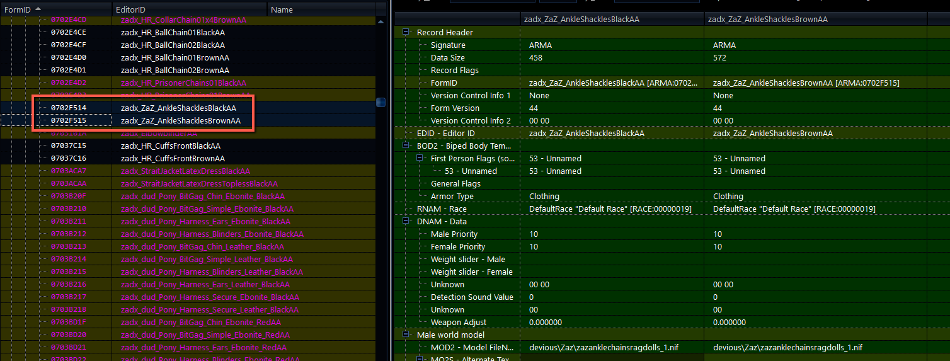Viewport: 950px width, 361px height.
Task: Select the Record Flags row label
Action: pyautogui.click(x=455, y=70)
